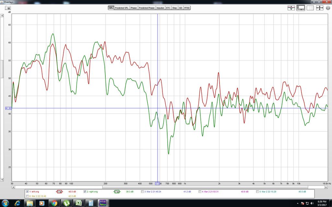Enable the '5: Mar 2 22:15:29' trace checkbox

point(257,191)
